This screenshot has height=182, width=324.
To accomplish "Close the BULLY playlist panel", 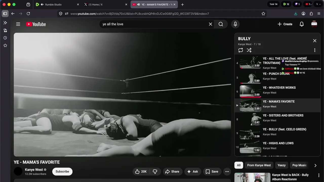I will (x=315, y=41).
